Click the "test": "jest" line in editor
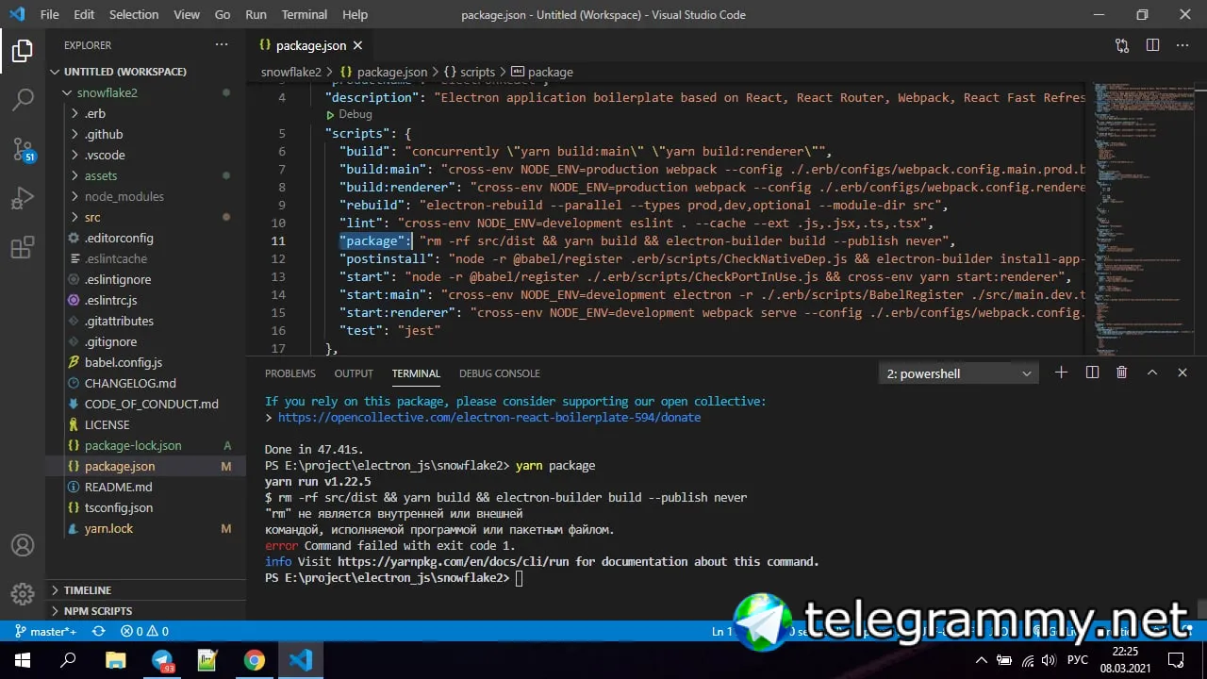This screenshot has height=679, width=1207. tap(390, 330)
